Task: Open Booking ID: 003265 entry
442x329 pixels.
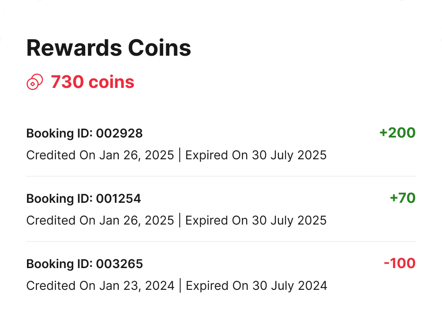Action: click(x=84, y=264)
